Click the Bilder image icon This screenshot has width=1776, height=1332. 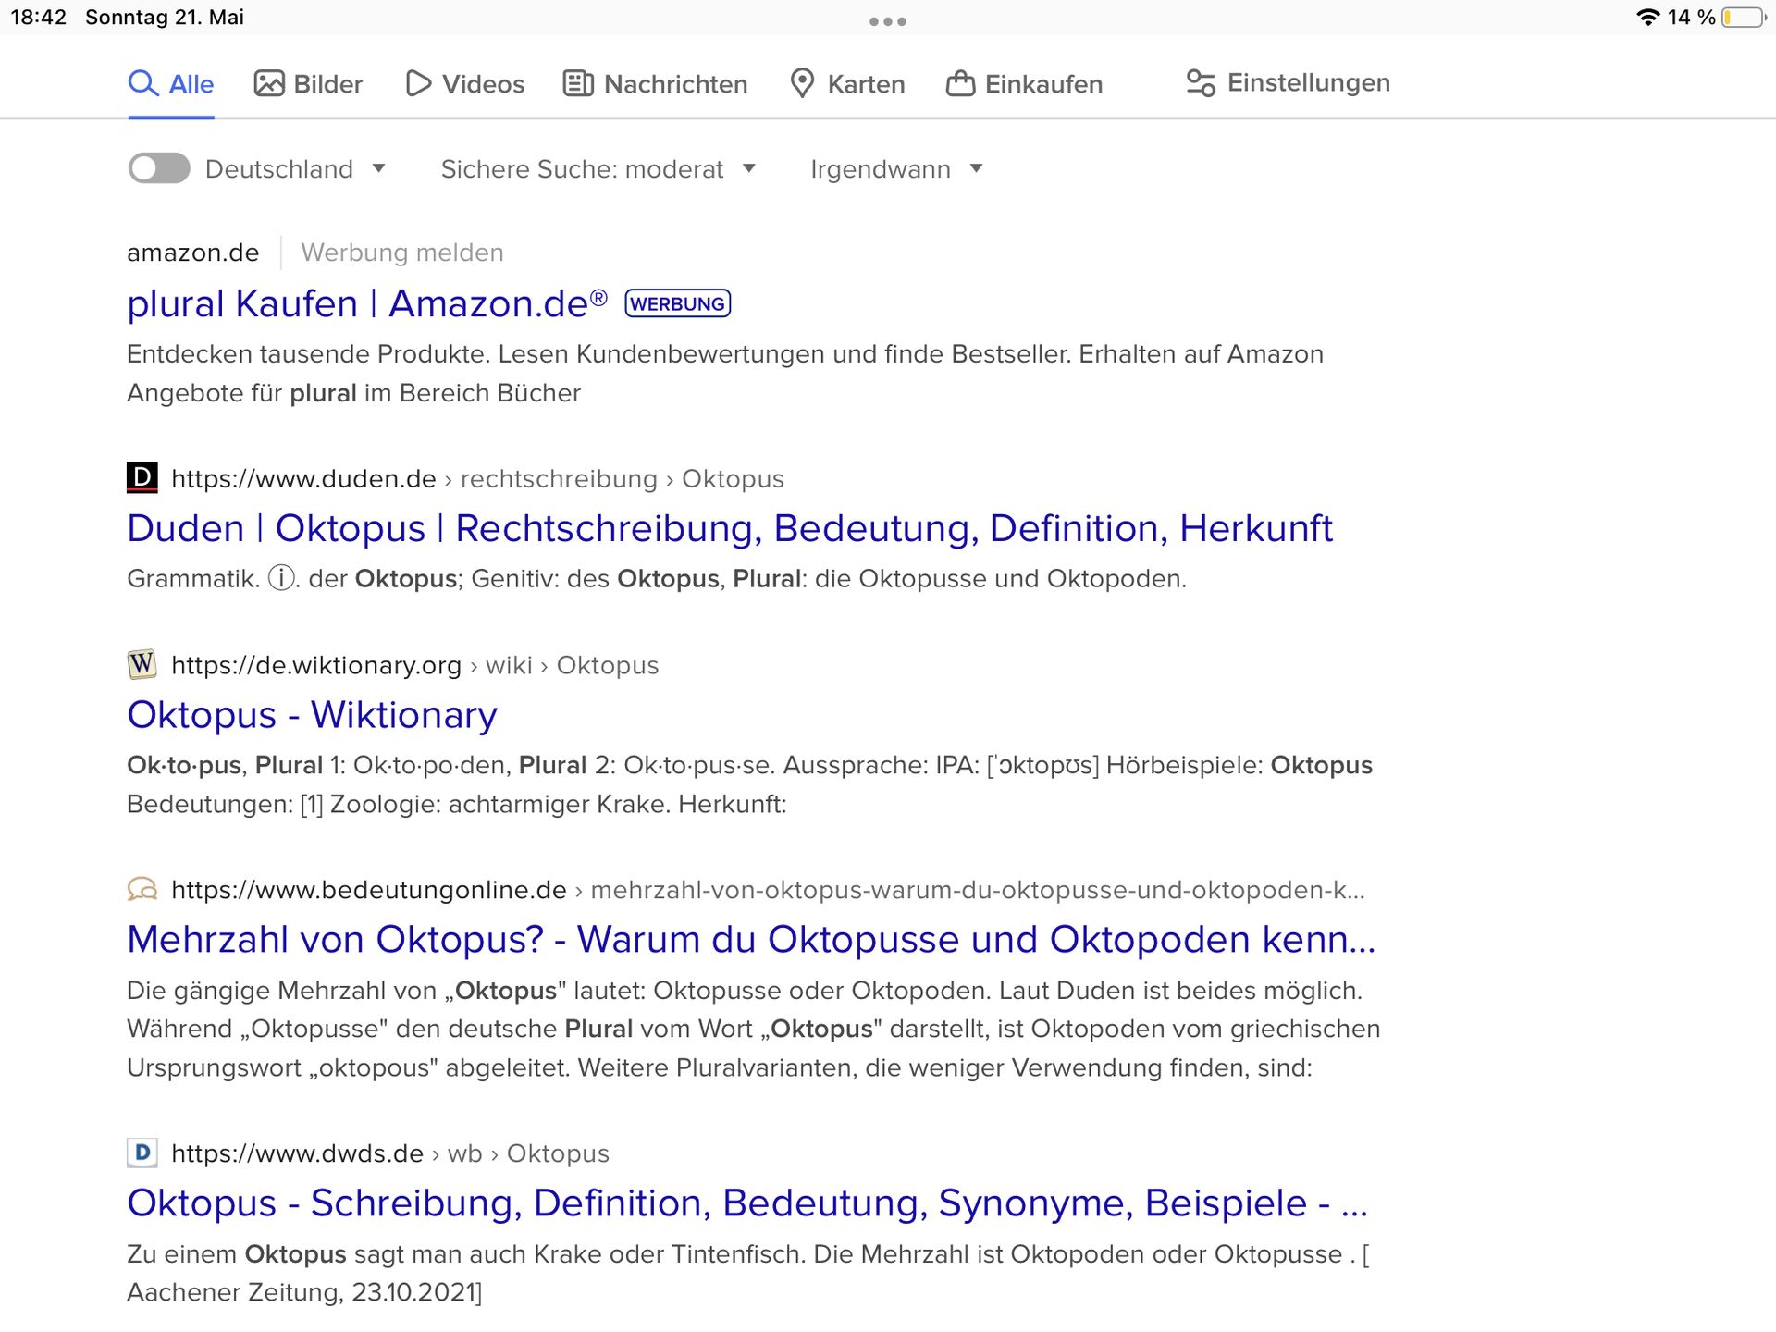coord(269,83)
